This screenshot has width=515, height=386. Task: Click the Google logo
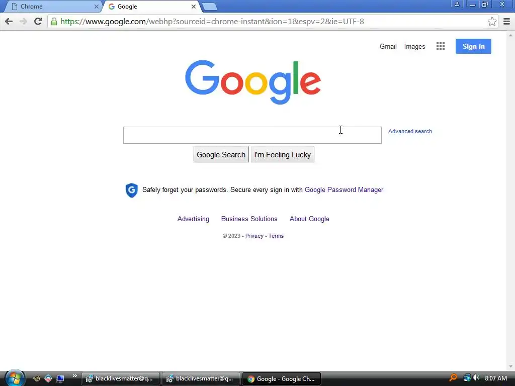point(253,82)
